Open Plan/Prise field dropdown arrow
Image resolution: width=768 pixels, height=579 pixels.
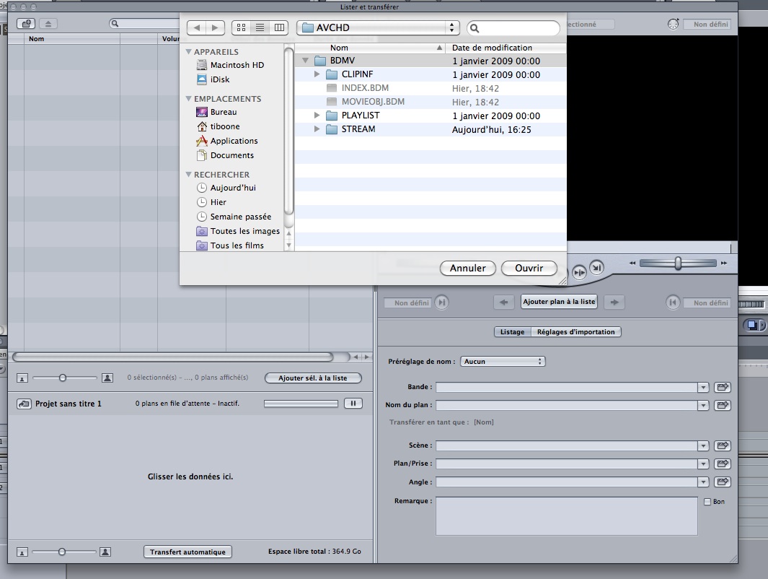(x=703, y=463)
